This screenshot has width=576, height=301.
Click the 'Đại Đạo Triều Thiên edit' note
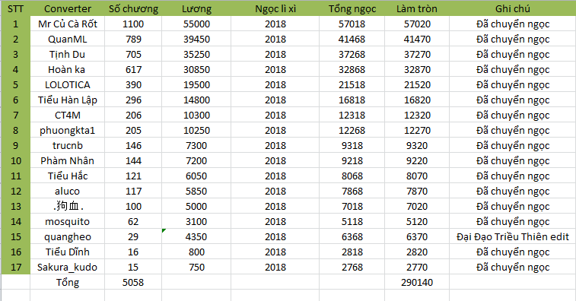(512, 236)
